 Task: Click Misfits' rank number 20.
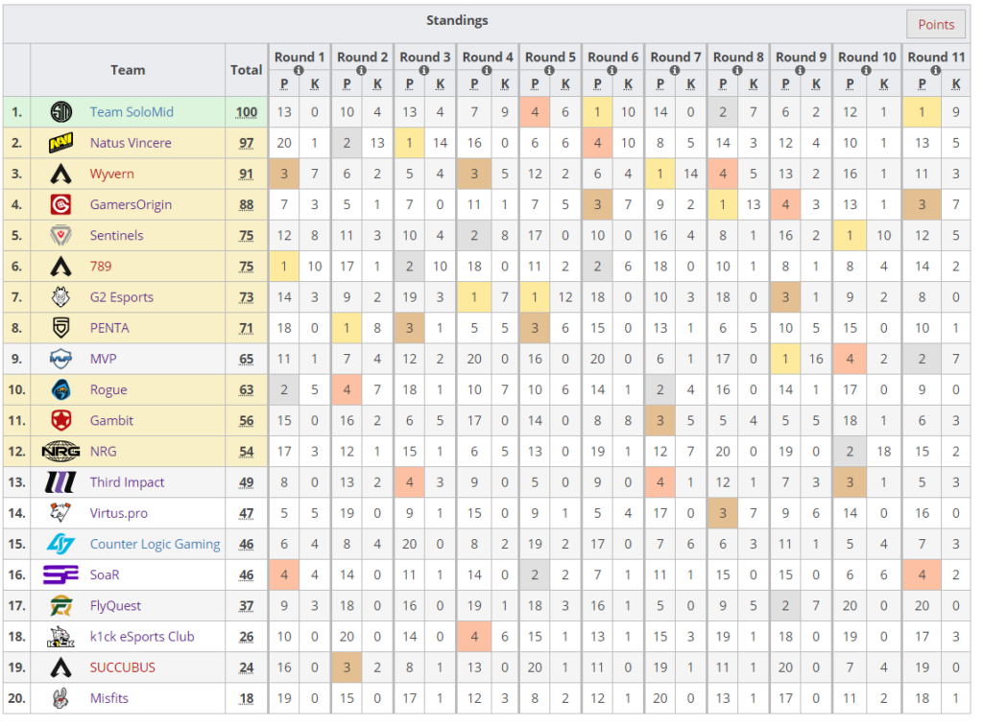17,698
